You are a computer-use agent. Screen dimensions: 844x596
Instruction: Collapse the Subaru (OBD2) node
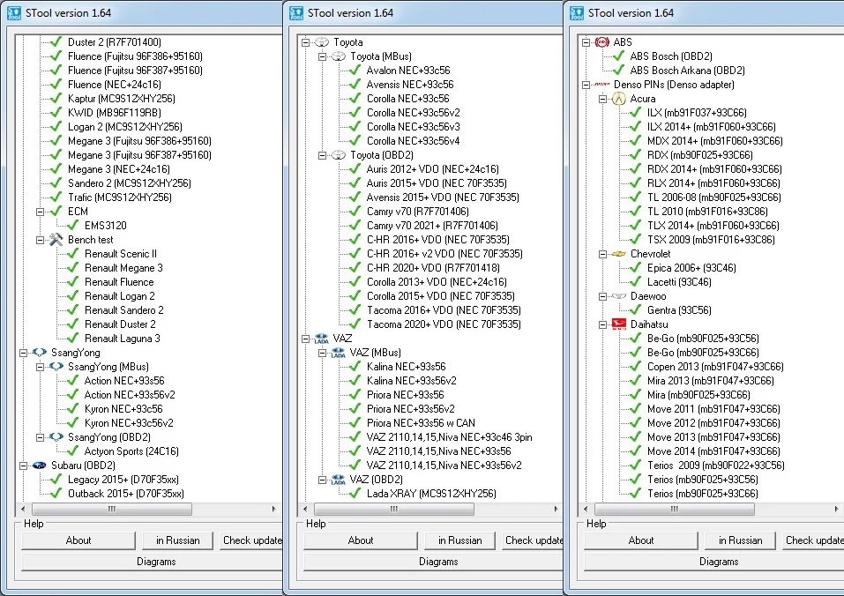tap(24, 466)
